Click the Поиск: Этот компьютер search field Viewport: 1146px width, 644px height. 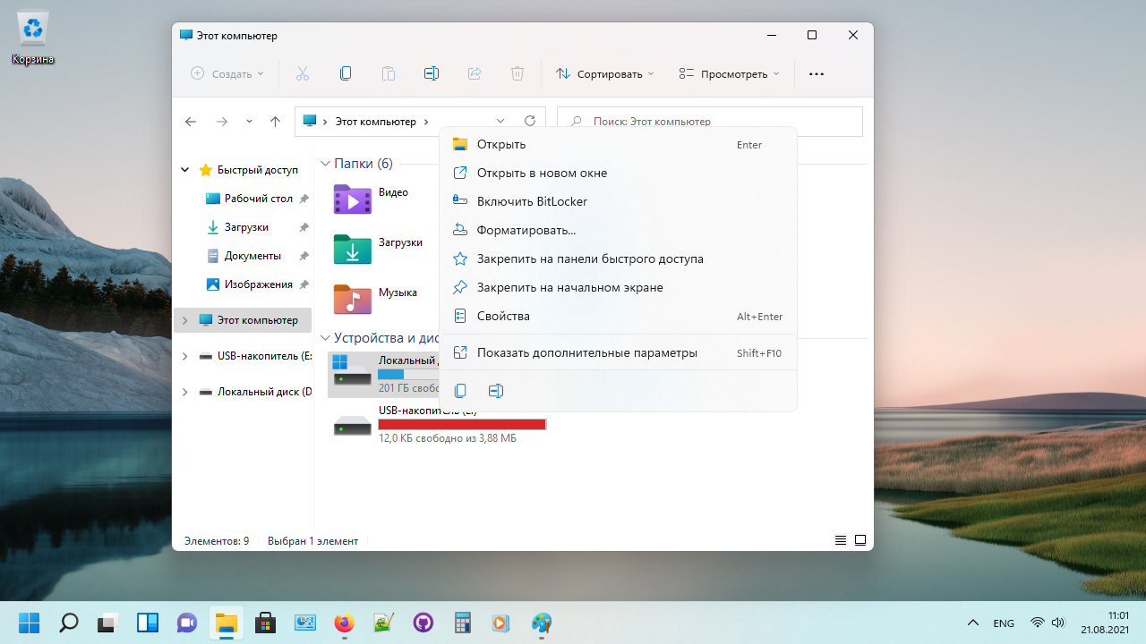pos(710,122)
